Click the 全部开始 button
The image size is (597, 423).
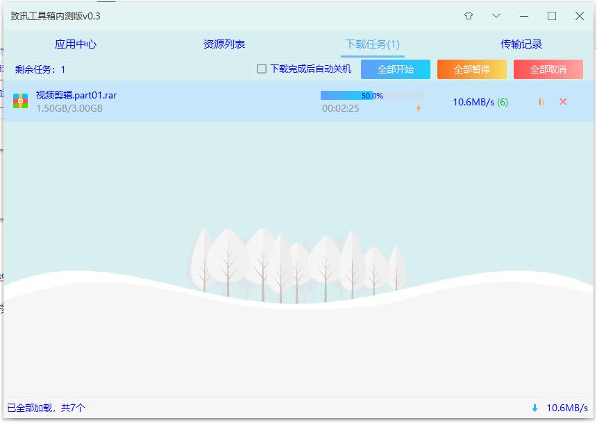(396, 69)
